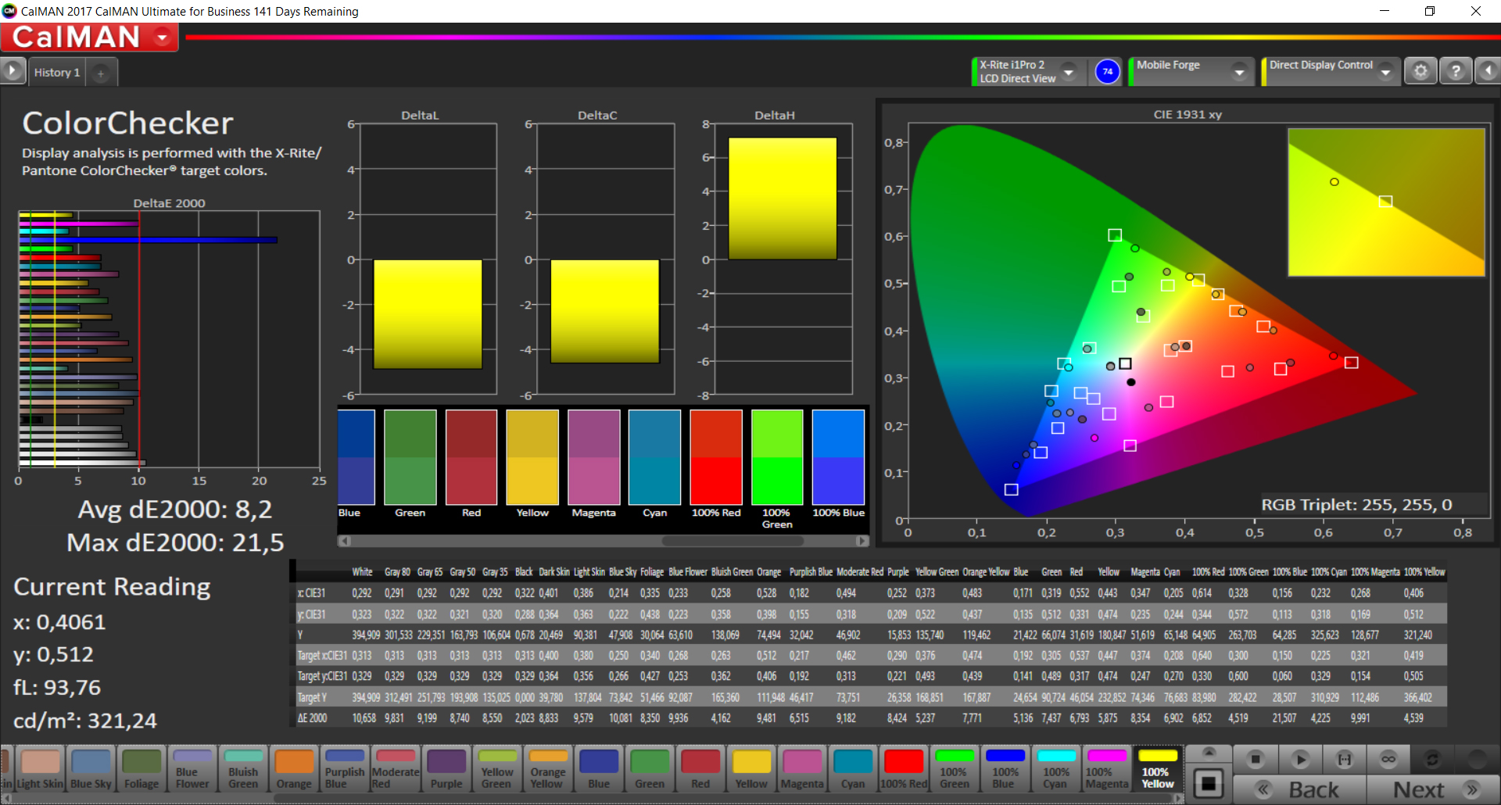Open the CalMAN main menu logo

tap(89, 37)
